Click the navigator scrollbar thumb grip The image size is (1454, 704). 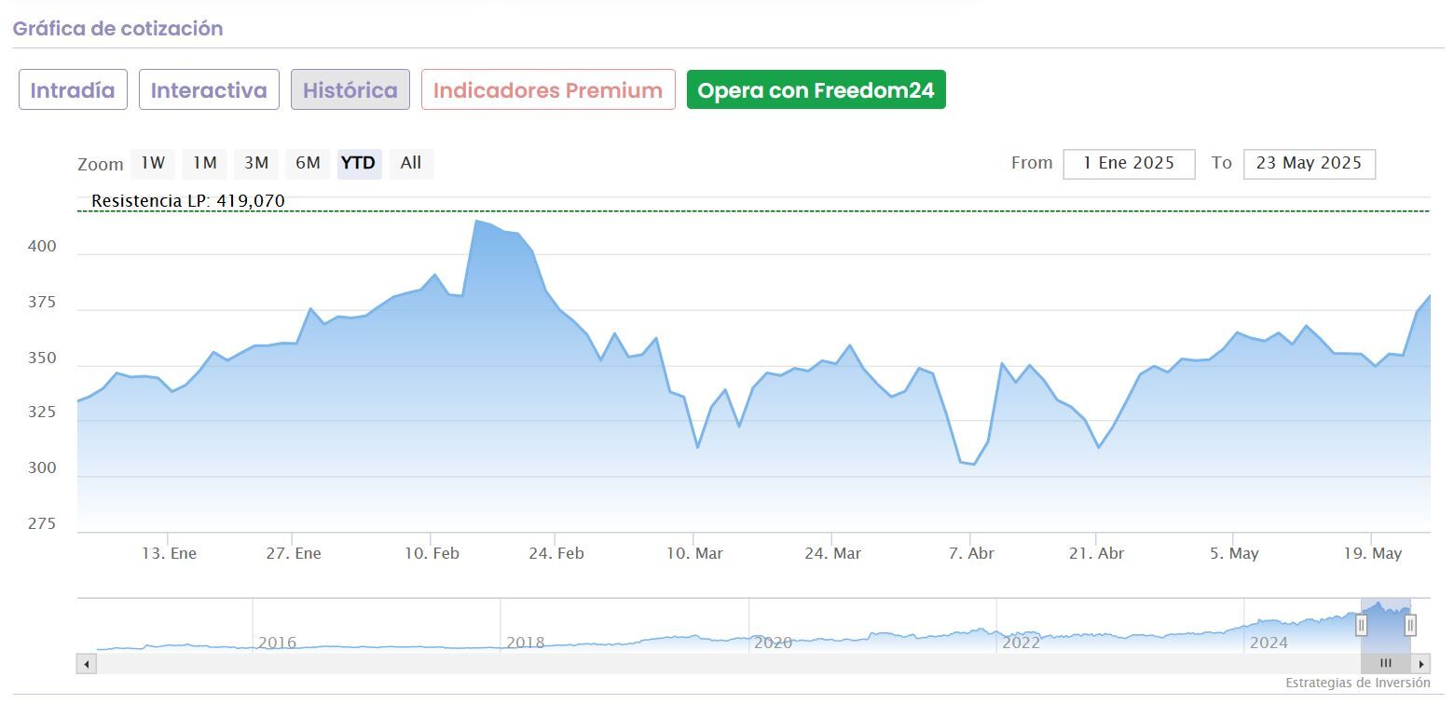pyautogui.click(x=1386, y=664)
